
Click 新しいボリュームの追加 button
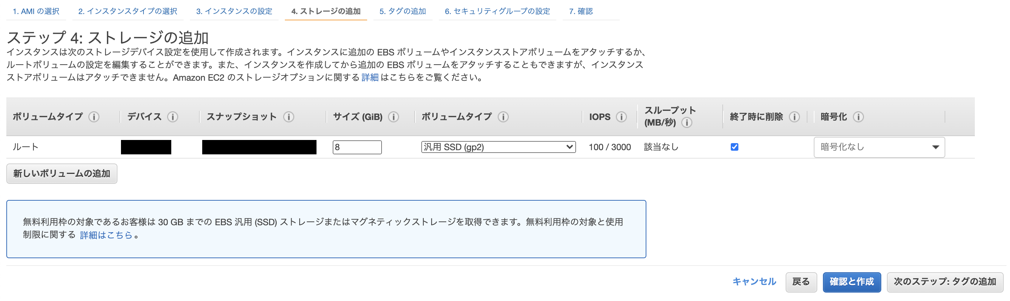tap(62, 174)
